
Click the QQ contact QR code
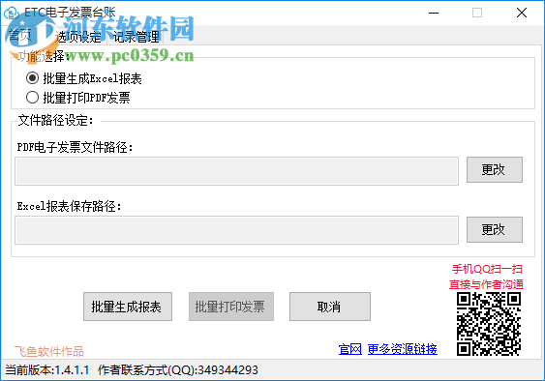coord(489,324)
